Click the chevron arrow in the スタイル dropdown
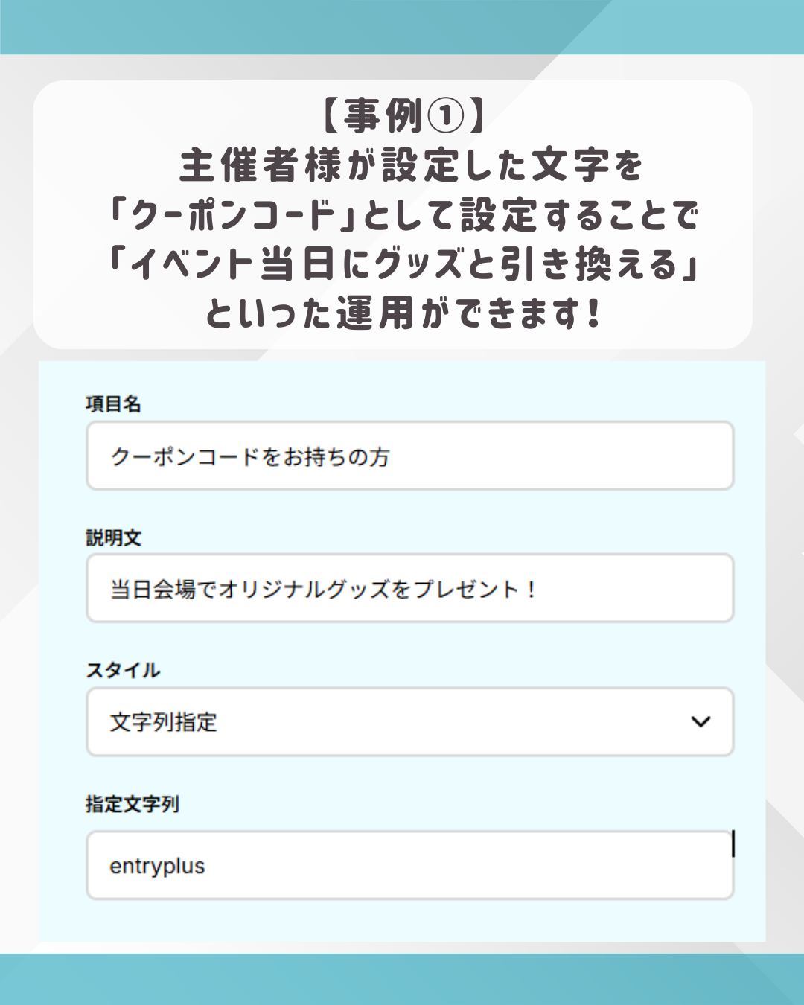Screen dimensions: 804x1005 [x=701, y=721]
